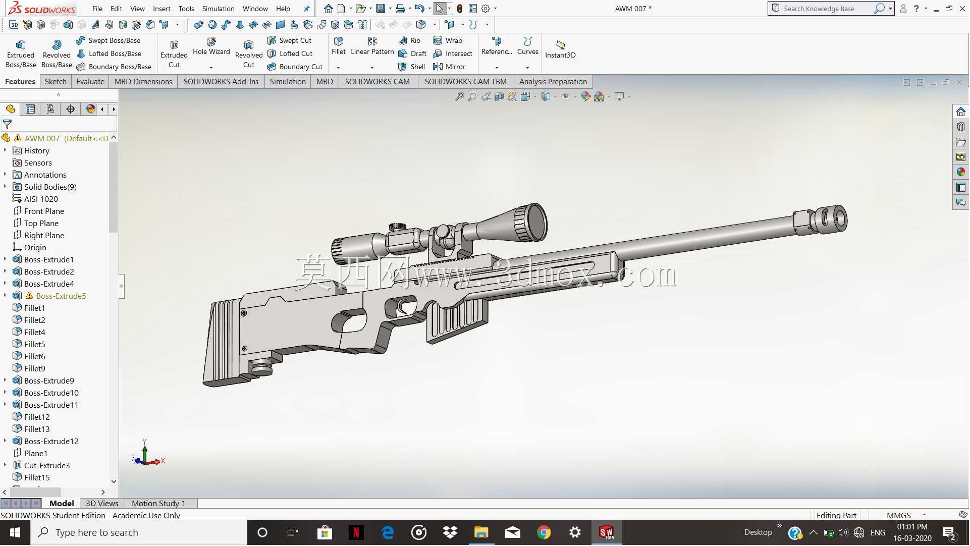Open File Explorer from the taskbar
This screenshot has width=970, height=546.
click(481, 533)
